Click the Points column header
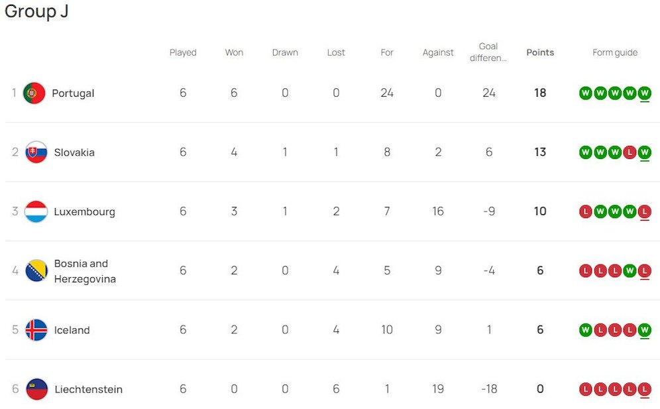 (540, 52)
